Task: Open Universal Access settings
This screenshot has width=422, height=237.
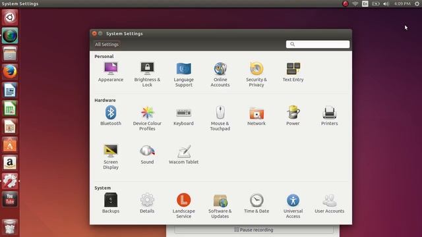Action: [293, 206]
